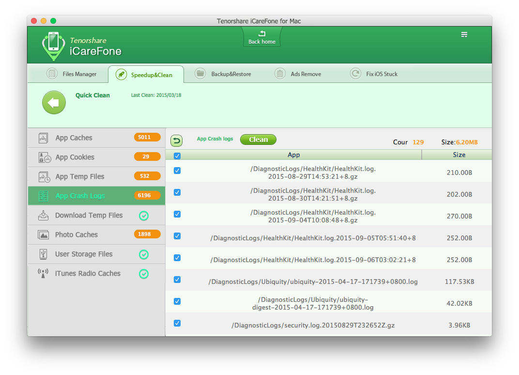Select App Caches in sidebar
The width and height of the screenshot is (519, 375).
click(x=96, y=138)
